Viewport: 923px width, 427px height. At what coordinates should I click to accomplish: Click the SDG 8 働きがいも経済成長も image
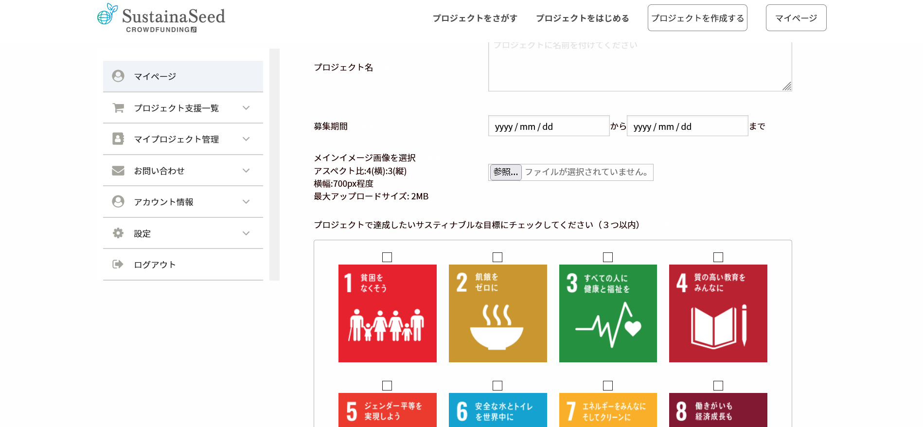[x=718, y=410]
